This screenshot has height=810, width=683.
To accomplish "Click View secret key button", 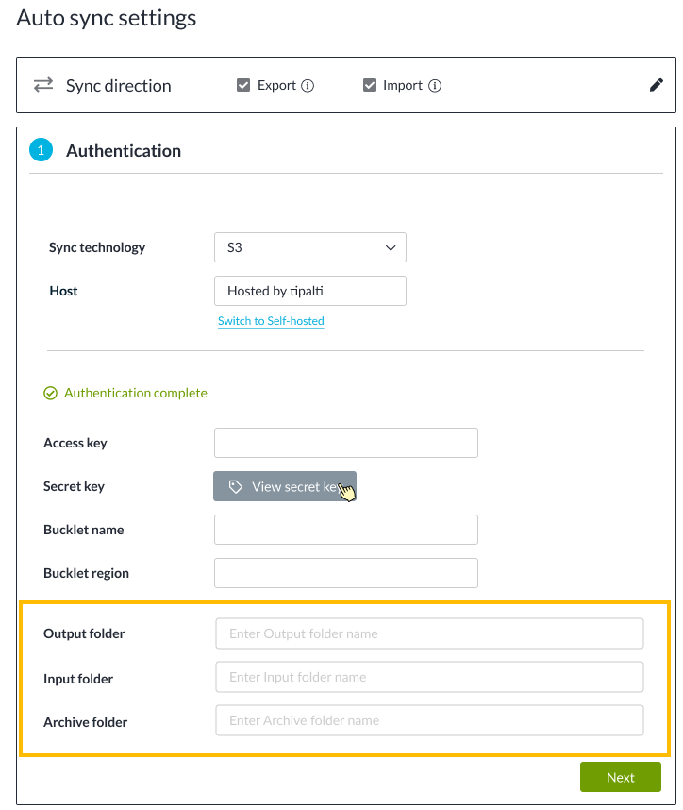I will pos(285,486).
